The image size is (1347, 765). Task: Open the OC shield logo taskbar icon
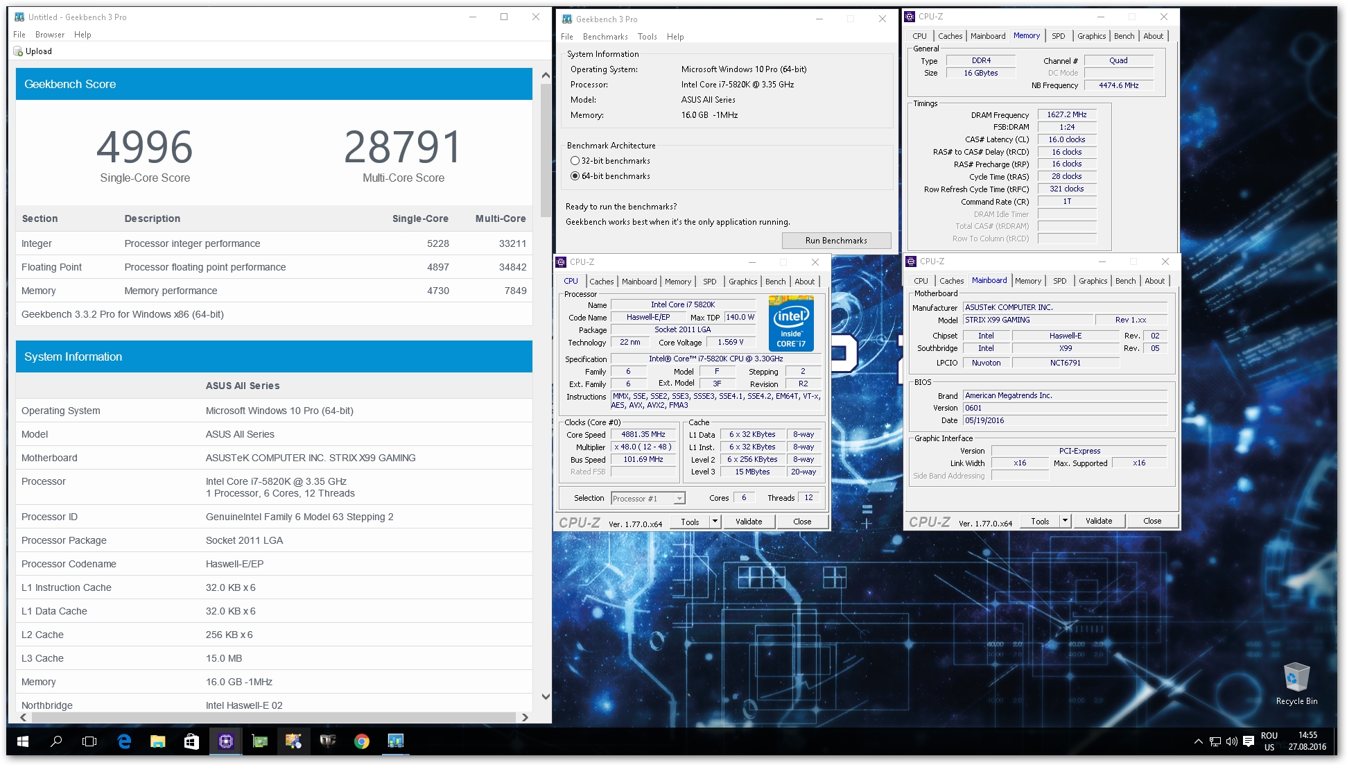click(x=328, y=741)
